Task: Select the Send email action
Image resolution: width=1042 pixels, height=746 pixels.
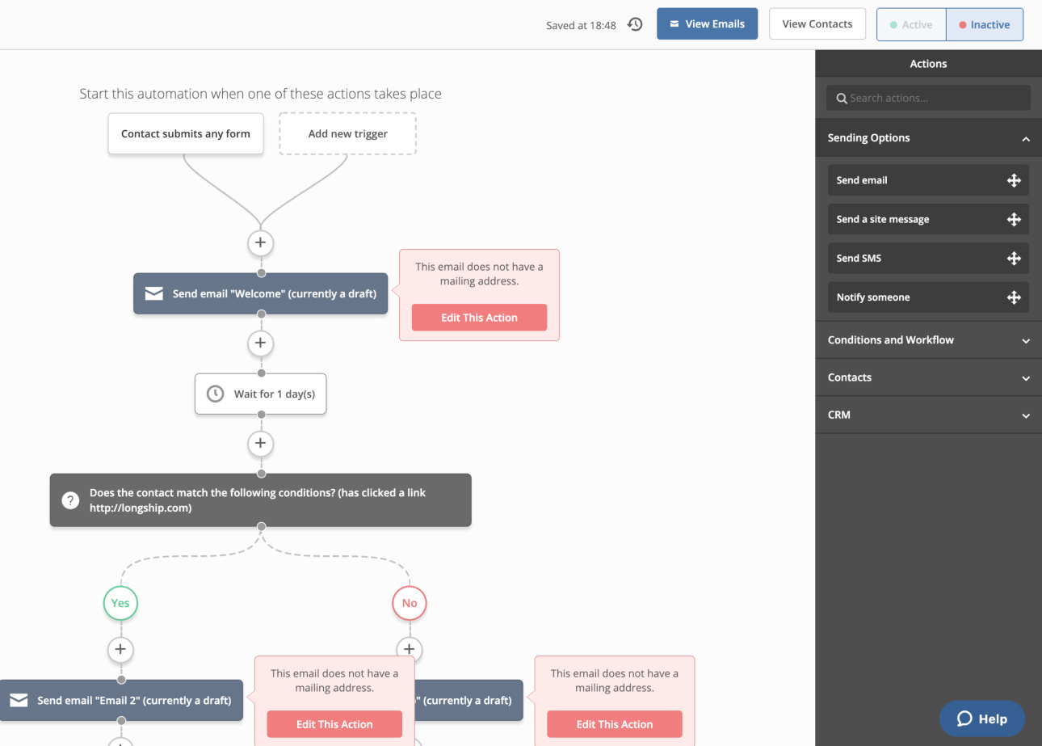Action: (x=928, y=180)
